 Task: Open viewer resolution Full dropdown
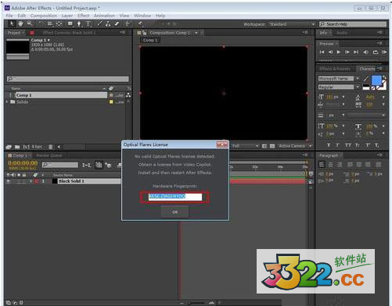tap(245, 146)
